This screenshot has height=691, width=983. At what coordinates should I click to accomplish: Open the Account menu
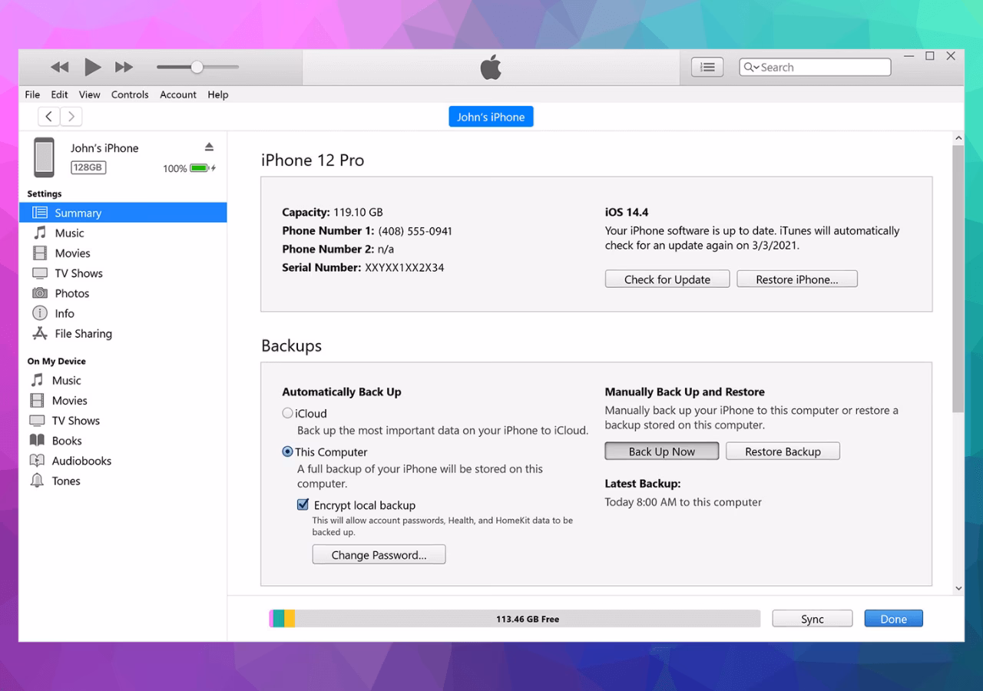click(178, 94)
